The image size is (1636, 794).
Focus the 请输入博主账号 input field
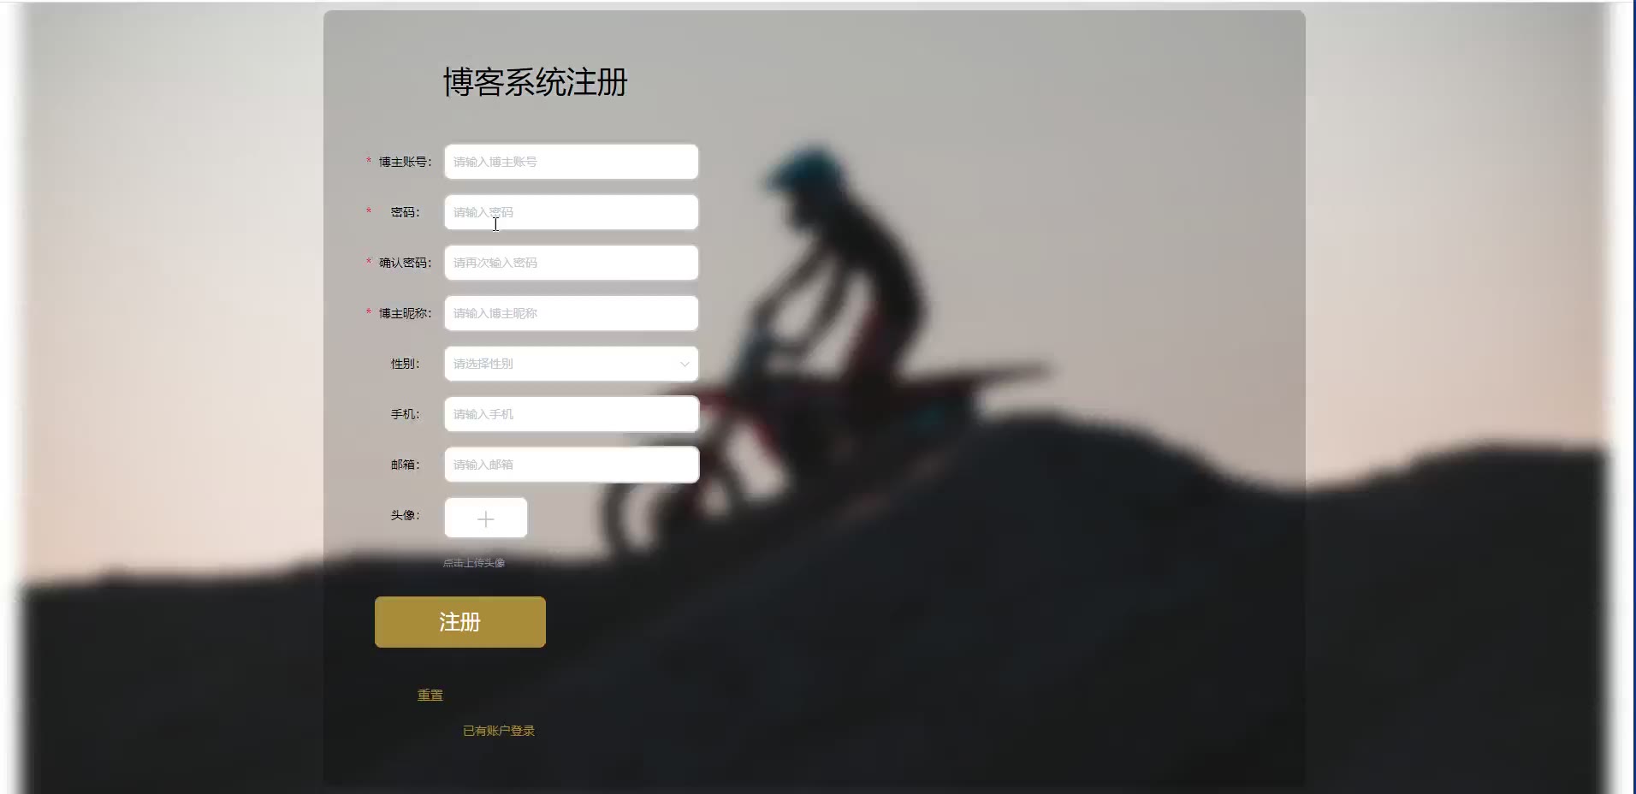click(x=572, y=162)
